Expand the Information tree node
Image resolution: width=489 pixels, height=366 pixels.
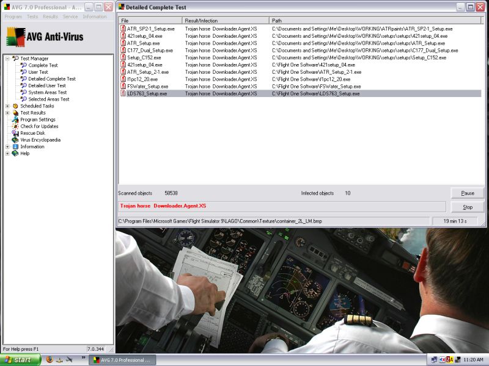click(7, 146)
